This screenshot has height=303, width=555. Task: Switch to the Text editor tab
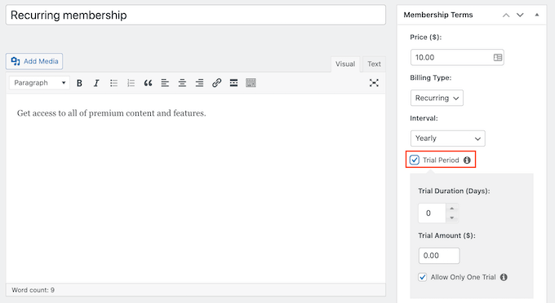[x=374, y=64]
